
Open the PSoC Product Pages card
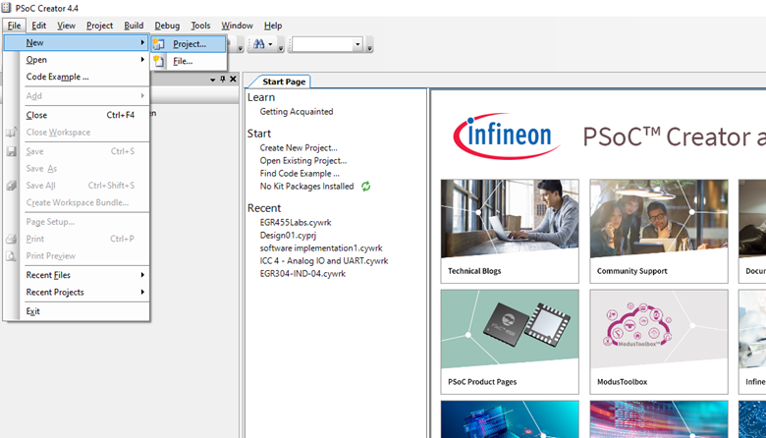tap(510, 342)
